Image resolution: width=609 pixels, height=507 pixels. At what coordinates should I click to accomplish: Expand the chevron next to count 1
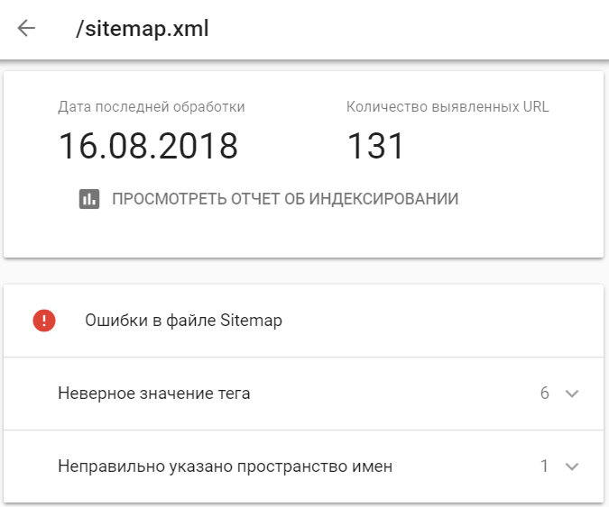click(572, 466)
